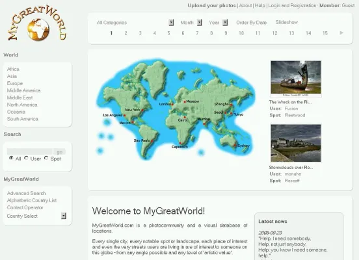Click Mumbai marker on map
Viewport: 359px width, 260px height.
tap(204, 123)
